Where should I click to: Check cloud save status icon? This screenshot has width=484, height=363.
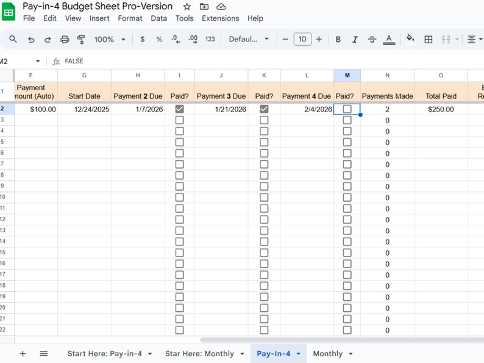click(x=221, y=7)
